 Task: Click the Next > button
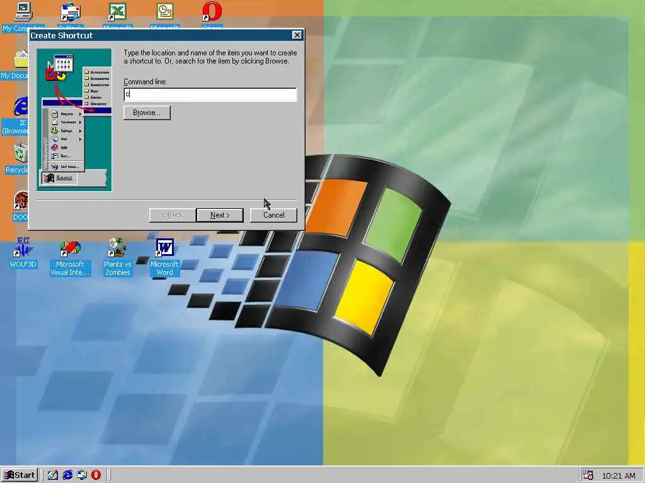click(x=220, y=215)
